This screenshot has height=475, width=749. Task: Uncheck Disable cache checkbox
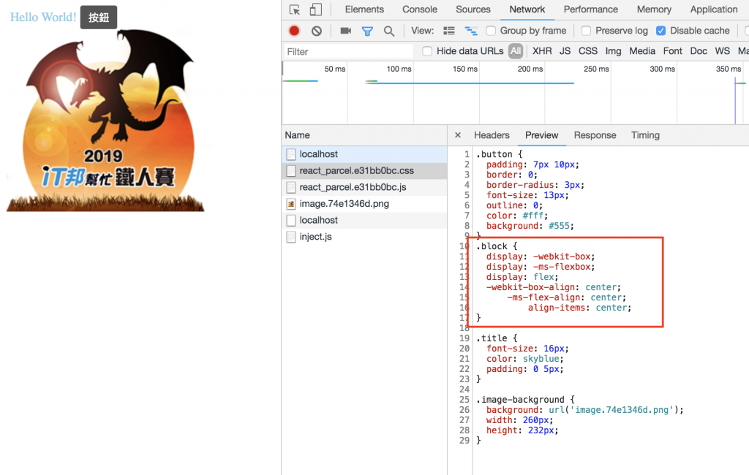pos(660,31)
